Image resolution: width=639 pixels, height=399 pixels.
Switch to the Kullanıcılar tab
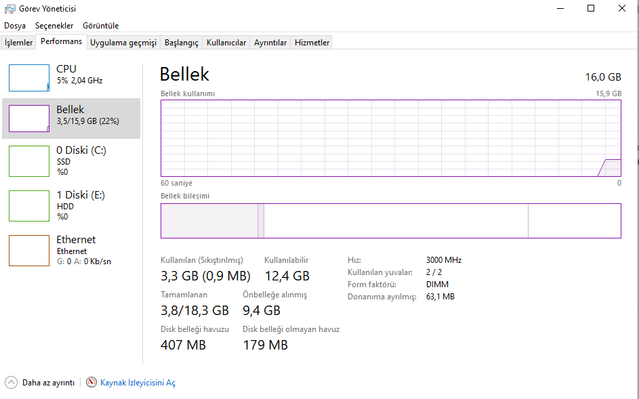click(x=226, y=43)
